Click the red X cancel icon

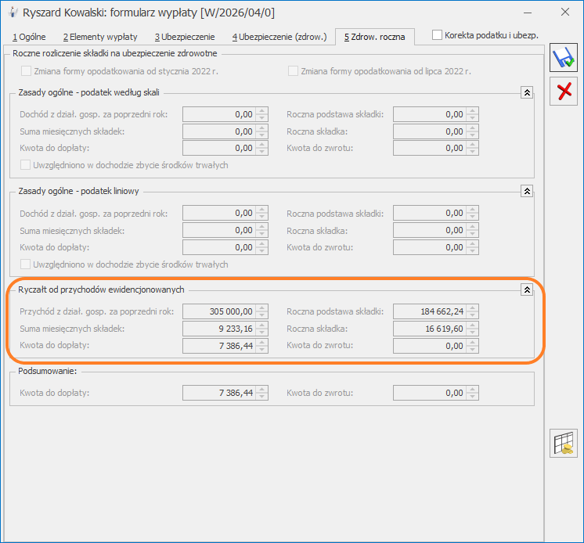point(563,92)
